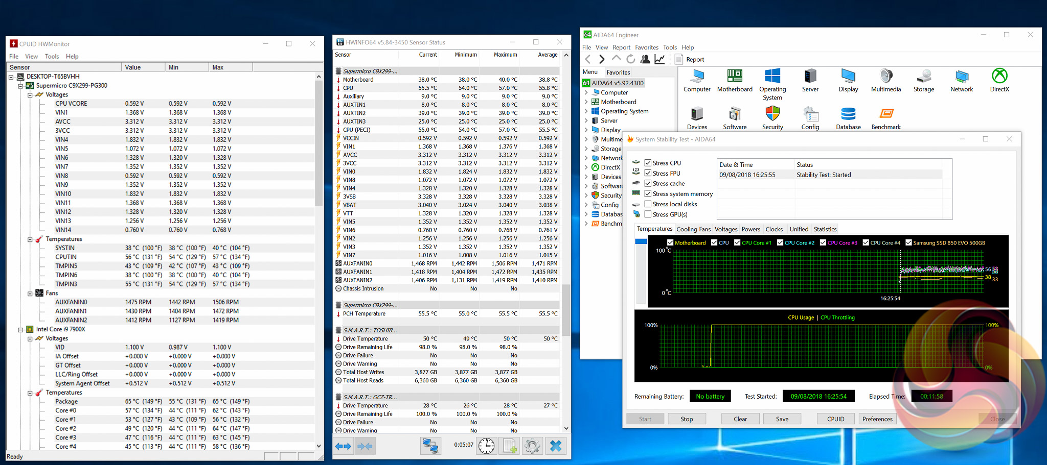Click the HWiNFO logging file icon
This screenshot has width=1047, height=465.
[510, 446]
